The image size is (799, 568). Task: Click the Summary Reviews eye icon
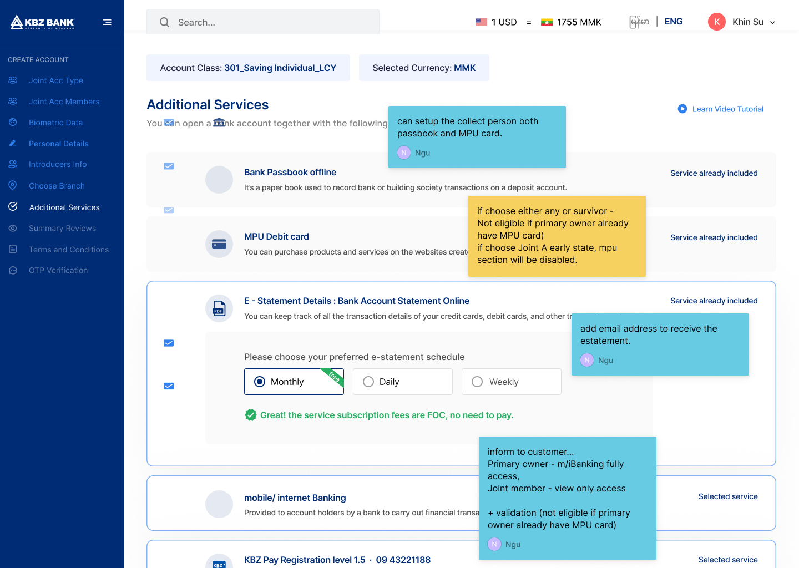tap(13, 228)
